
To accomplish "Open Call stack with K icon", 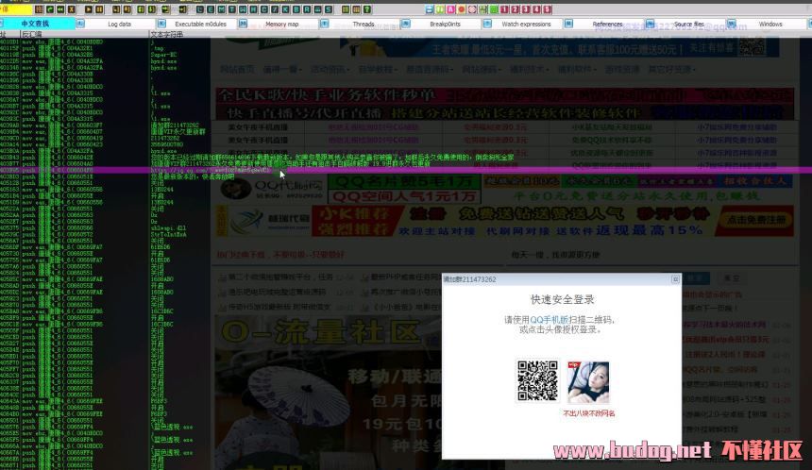I will click(x=285, y=9).
